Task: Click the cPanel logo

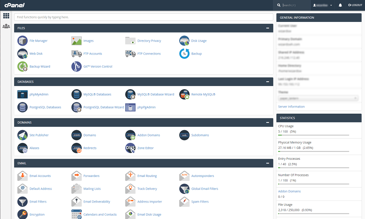Action: 15,5
